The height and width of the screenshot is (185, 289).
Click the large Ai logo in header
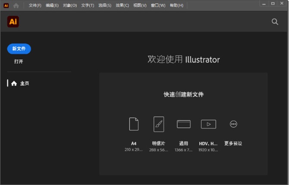click(13, 22)
